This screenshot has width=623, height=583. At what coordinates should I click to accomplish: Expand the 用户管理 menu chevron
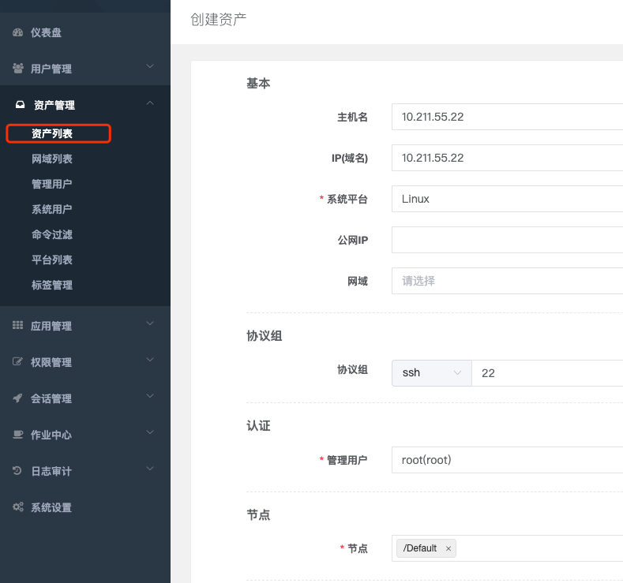[x=150, y=66]
